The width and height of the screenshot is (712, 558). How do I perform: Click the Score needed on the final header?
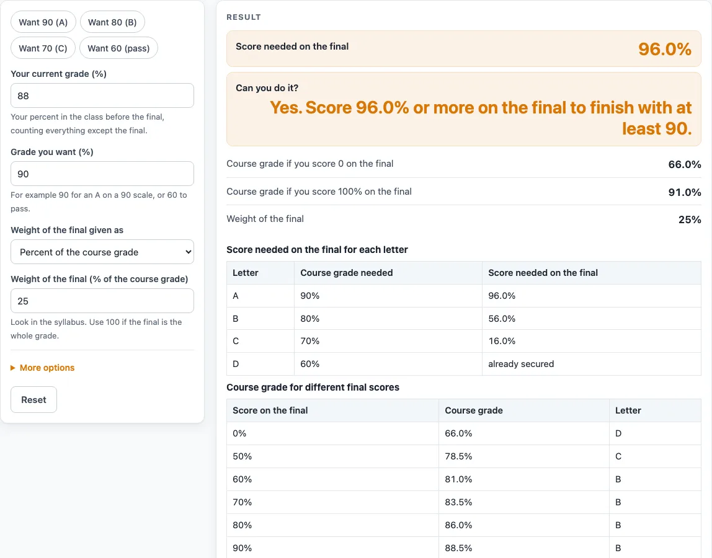coord(591,273)
